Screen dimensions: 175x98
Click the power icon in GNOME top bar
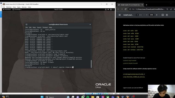click(x=111, y=10)
